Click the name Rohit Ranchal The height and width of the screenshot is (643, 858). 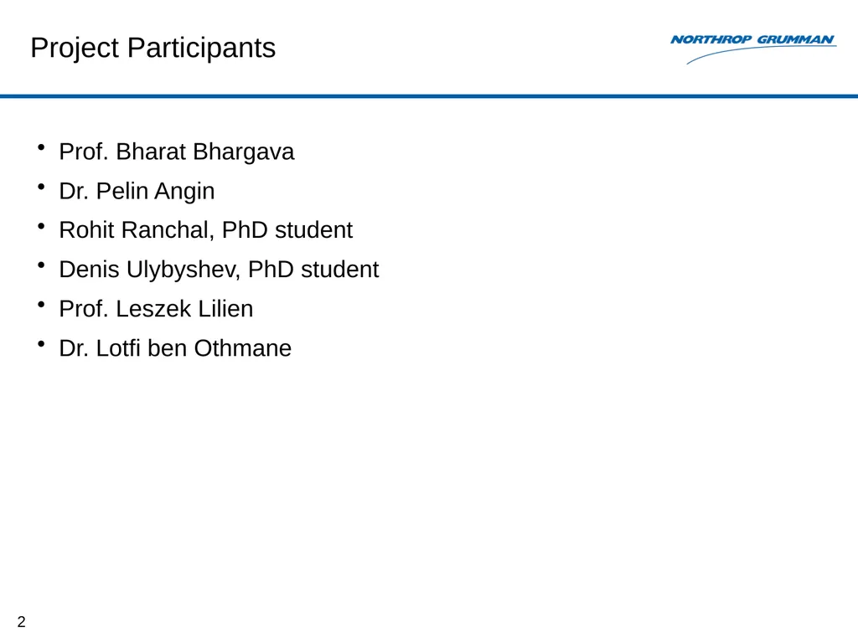pos(133,230)
